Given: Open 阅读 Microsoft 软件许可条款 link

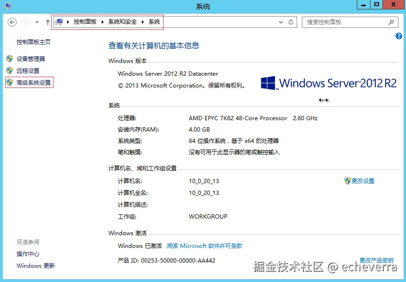Looking at the screenshot, I should point(204,246).
